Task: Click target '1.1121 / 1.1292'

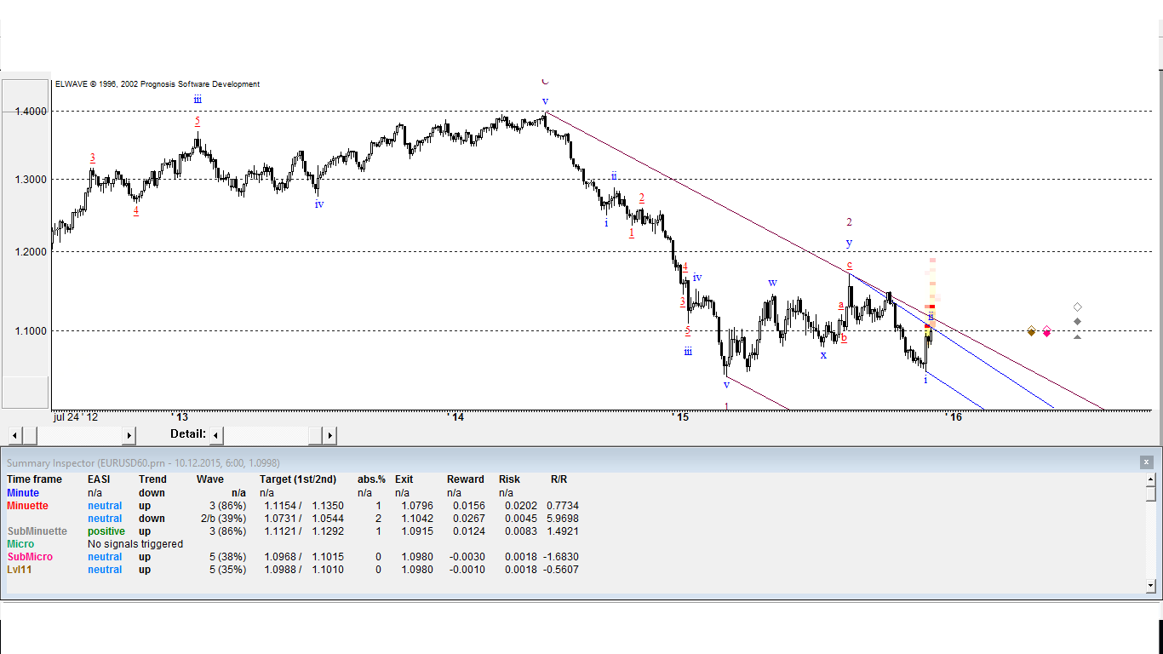Action: point(304,531)
